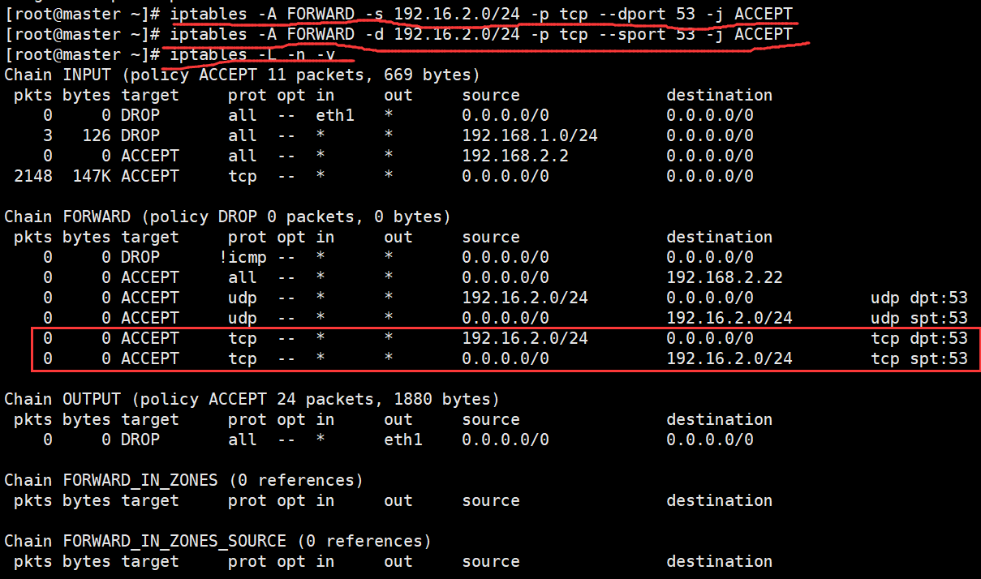
Task: Click the 'udp dpt:53' rule text
Action: pos(919,298)
